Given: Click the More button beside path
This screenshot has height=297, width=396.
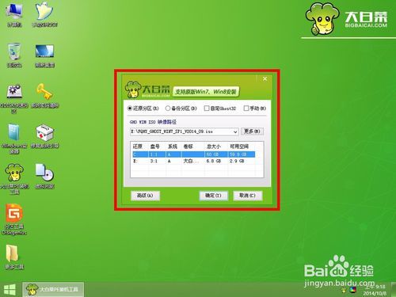Looking at the screenshot, I should (252, 131).
